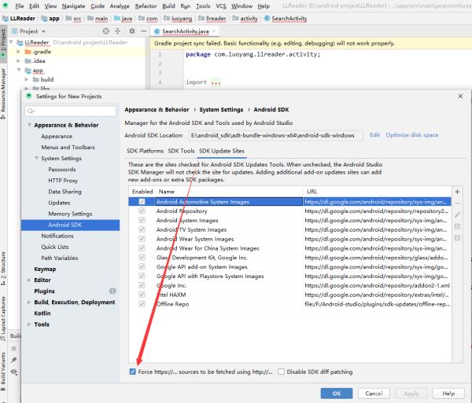Click the stop square icon in Build panel
The width and height of the screenshot is (472, 403).
point(14,348)
